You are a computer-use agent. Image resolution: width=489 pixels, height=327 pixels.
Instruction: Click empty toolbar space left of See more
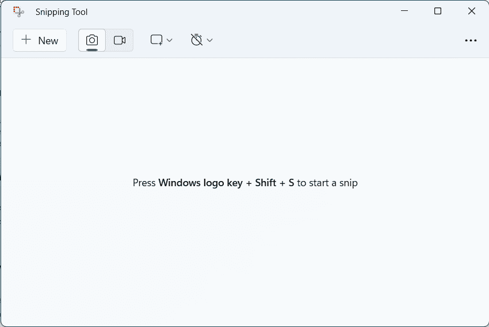click(x=345, y=40)
